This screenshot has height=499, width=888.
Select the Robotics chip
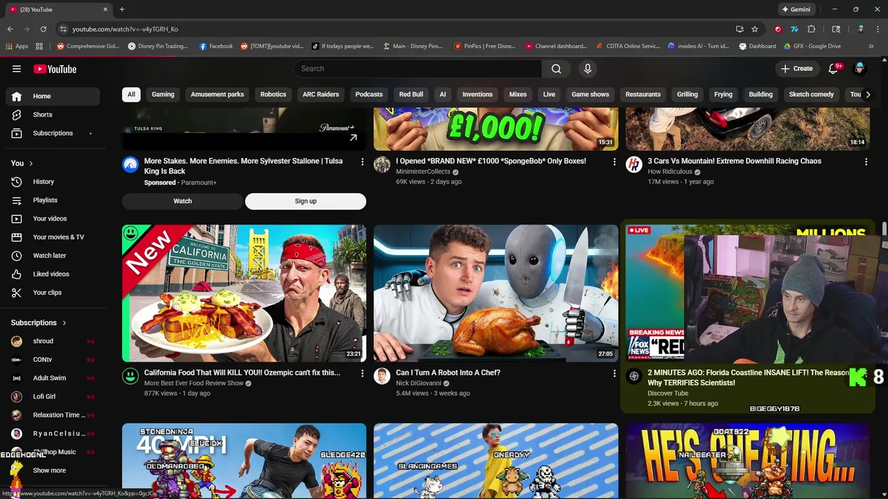[273, 94]
